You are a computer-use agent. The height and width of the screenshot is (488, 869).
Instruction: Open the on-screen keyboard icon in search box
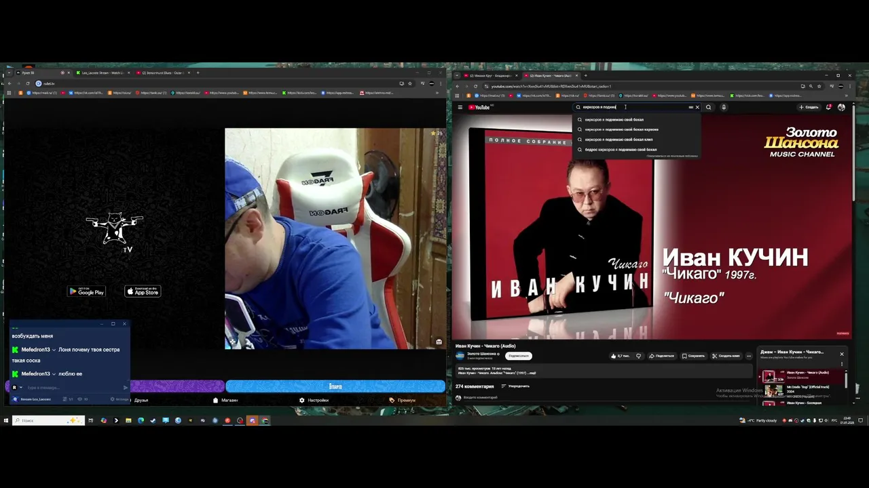(x=690, y=107)
